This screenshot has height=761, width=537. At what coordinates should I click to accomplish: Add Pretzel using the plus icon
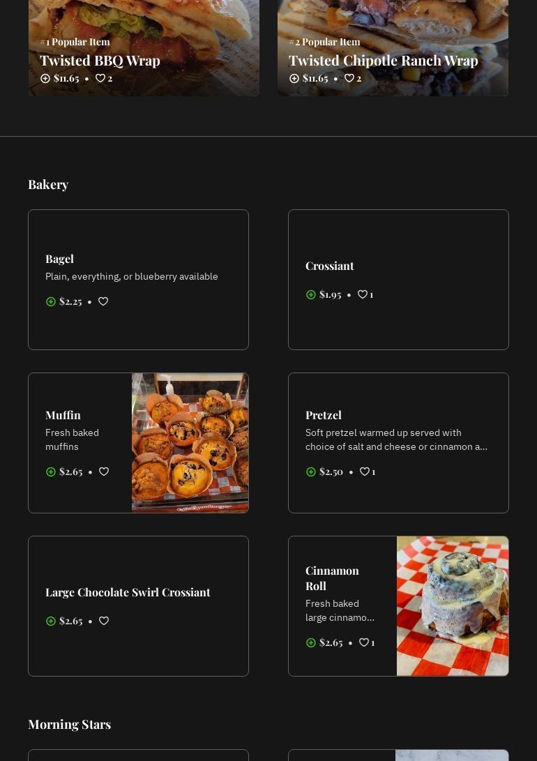pyautogui.click(x=311, y=472)
